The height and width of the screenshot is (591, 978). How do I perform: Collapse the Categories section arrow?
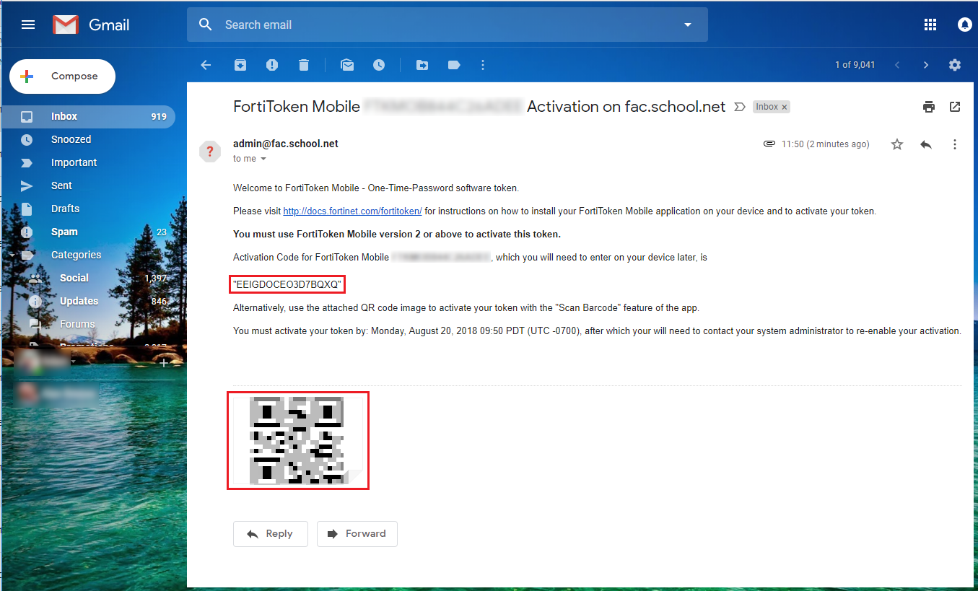click(x=12, y=255)
